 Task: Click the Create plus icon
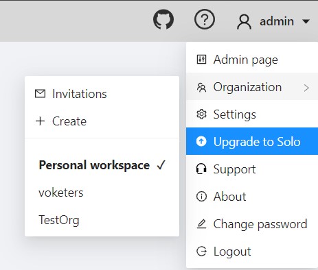40,121
